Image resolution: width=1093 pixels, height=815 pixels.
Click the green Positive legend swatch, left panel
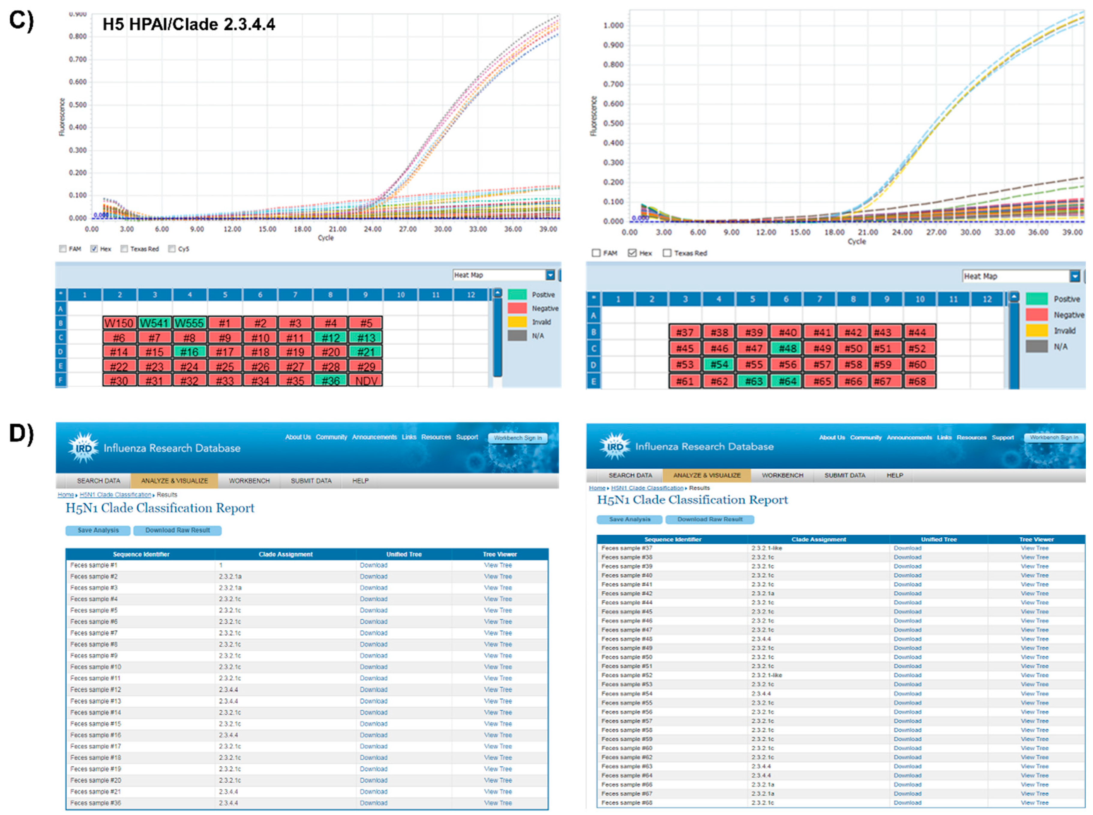pos(517,294)
